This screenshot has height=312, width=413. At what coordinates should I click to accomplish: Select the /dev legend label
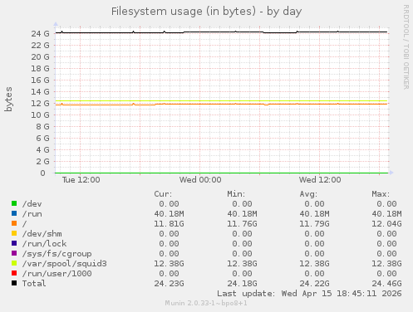tap(32, 204)
